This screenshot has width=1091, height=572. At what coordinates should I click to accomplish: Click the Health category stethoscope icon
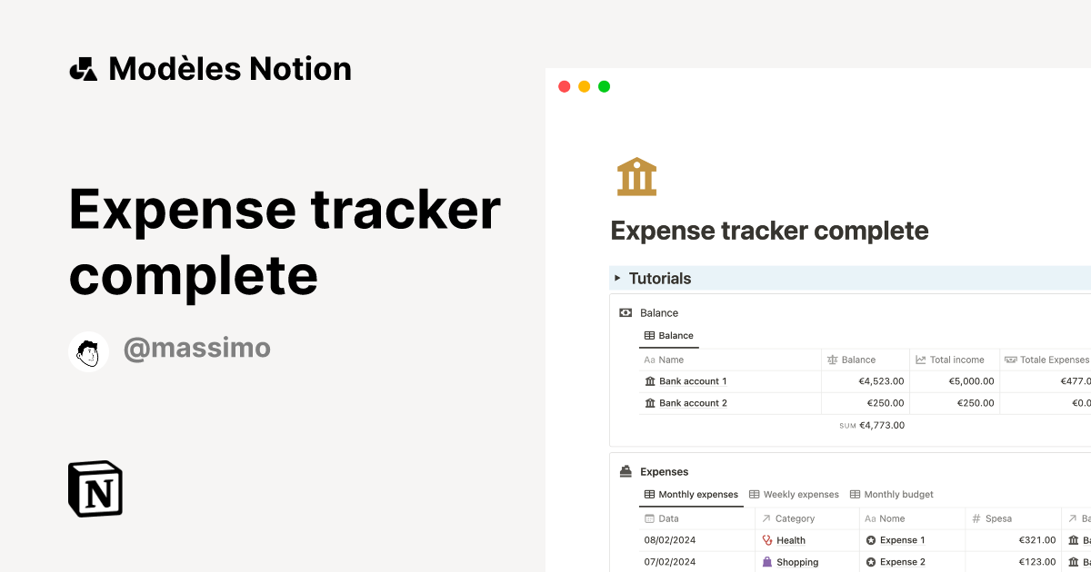[767, 539]
